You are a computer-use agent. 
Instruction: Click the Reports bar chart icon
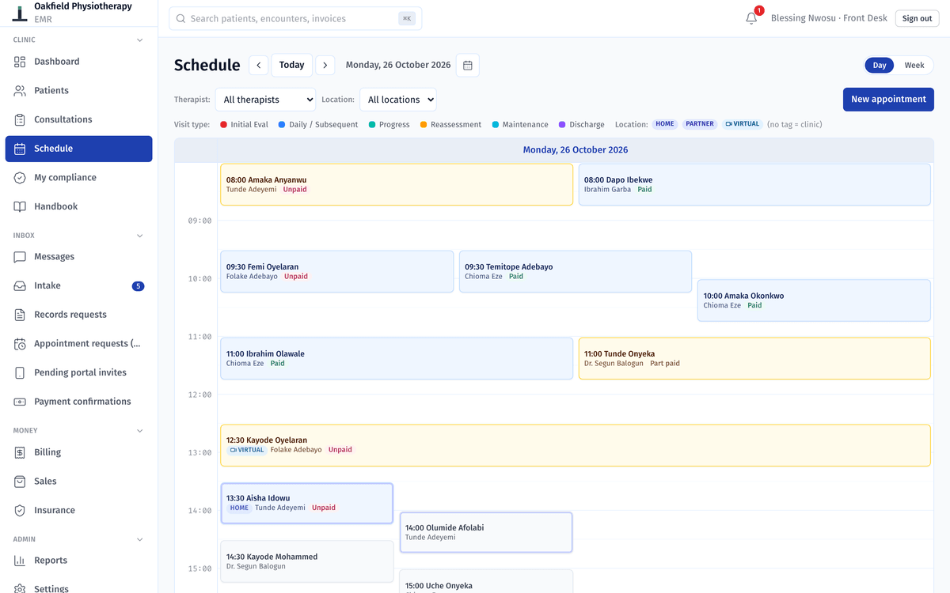(20, 561)
